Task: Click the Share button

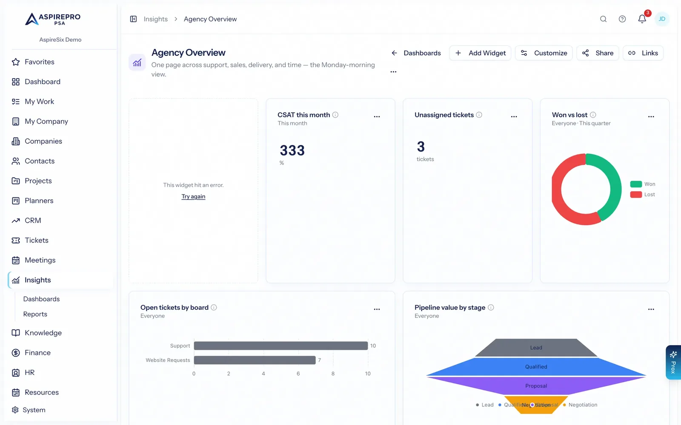Action: pos(598,53)
